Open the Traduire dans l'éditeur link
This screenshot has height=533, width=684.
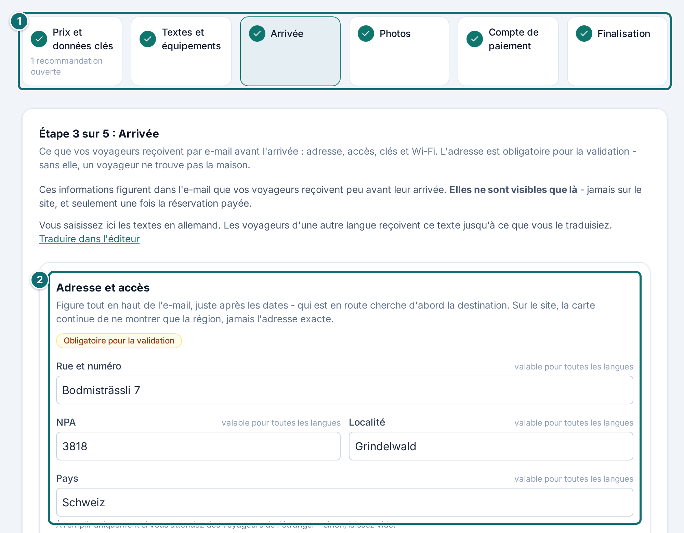point(89,239)
